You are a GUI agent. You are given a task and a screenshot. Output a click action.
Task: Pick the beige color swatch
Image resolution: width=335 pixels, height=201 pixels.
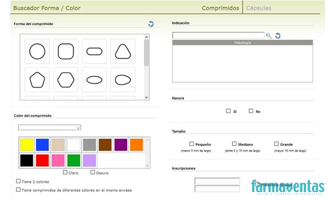[58, 145]
